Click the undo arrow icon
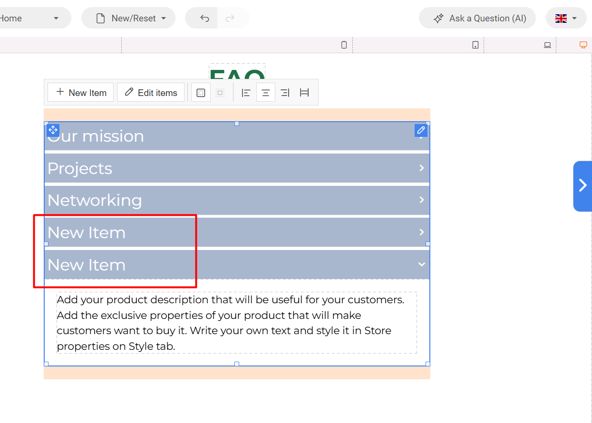 coord(204,19)
